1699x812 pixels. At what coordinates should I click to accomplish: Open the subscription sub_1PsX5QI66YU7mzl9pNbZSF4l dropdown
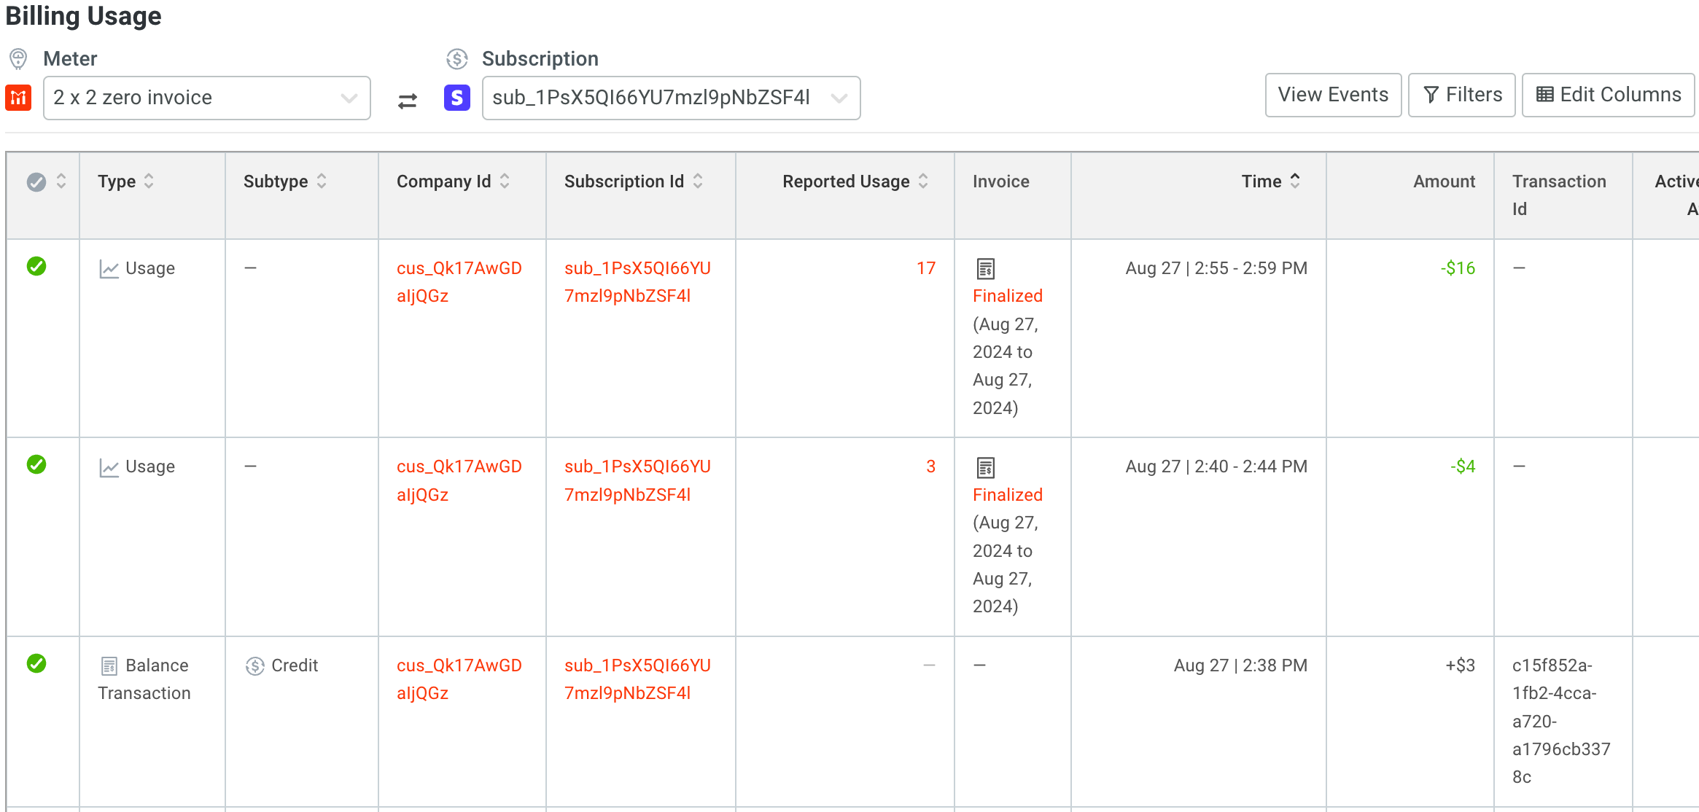[x=670, y=98]
